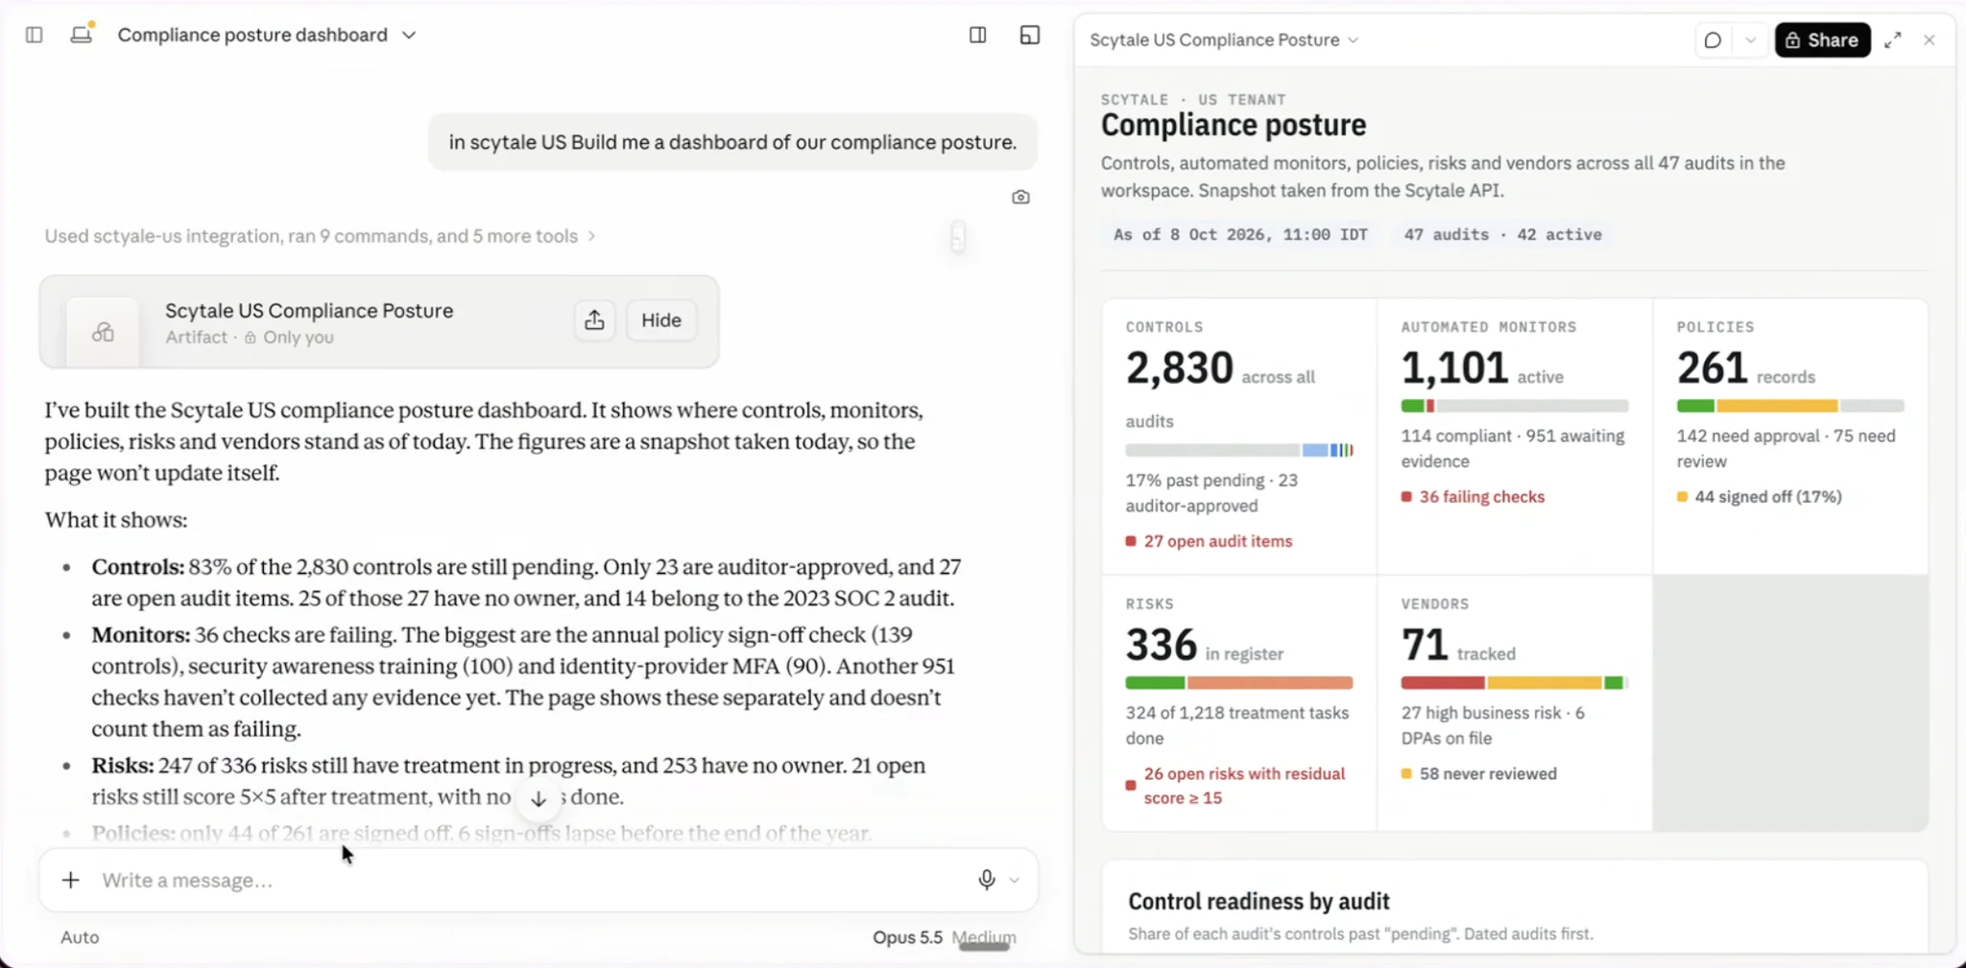Click '27 open audit items' text
The image size is (1966, 968).
(x=1217, y=541)
